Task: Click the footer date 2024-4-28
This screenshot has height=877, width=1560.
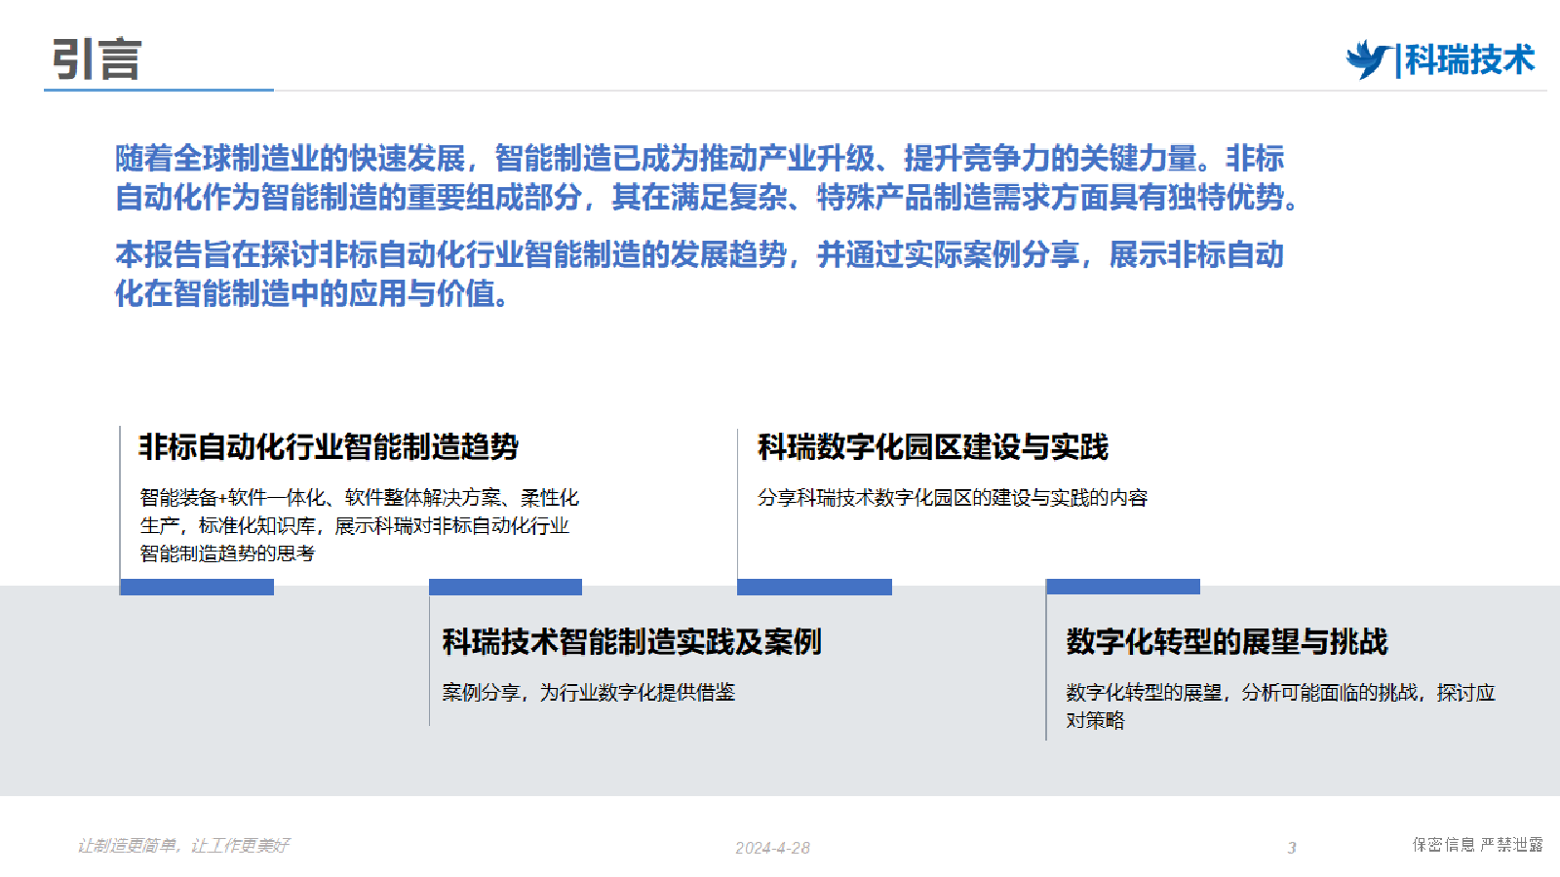Action: coord(773,848)
